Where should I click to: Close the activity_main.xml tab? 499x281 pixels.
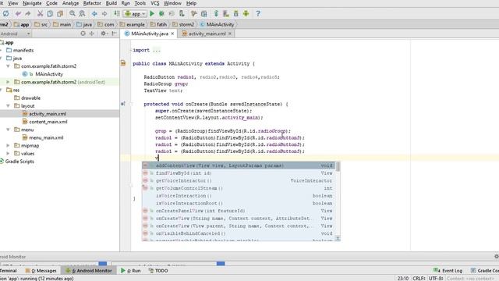tap(230, 34)
